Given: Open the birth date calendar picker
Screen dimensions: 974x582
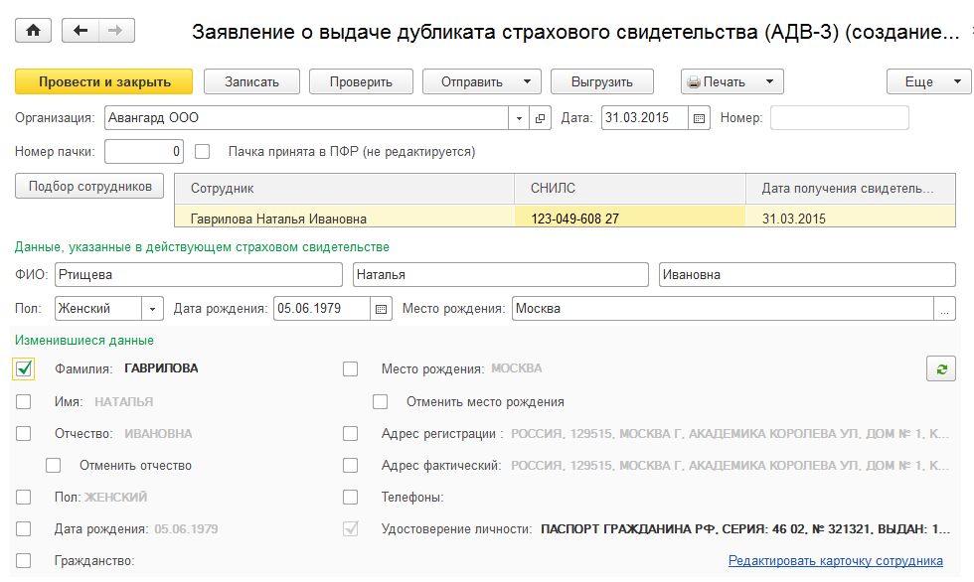Looking at the screenshot, I should 381,309.
